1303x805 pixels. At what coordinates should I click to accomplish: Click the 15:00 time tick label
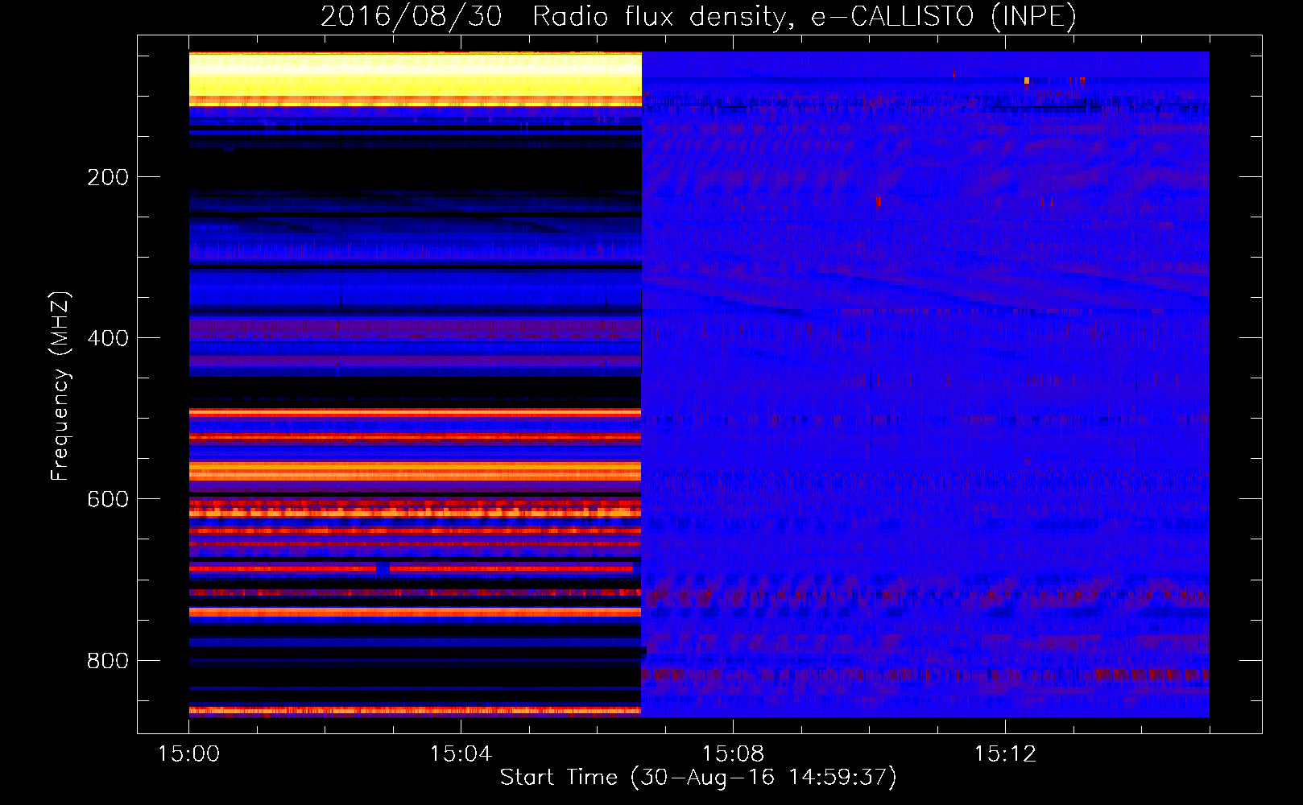click(x=189, y=754)
